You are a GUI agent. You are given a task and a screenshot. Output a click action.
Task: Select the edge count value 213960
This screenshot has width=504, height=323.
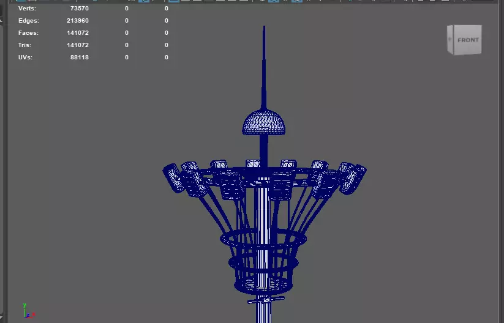tap(77, 21)
